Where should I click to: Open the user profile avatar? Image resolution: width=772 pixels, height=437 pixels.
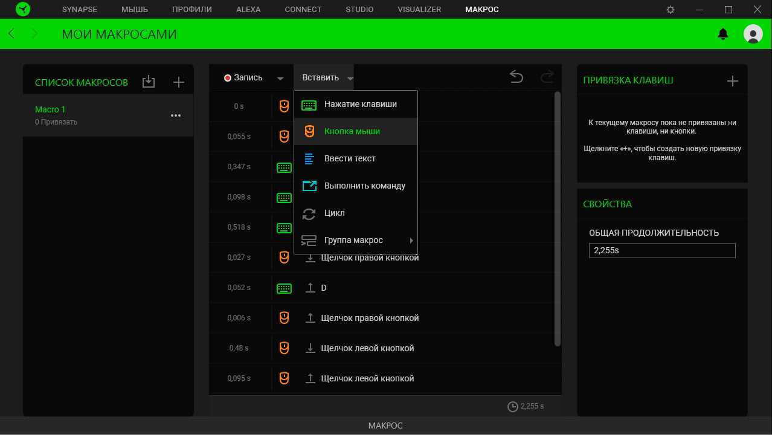coord(753,34)
